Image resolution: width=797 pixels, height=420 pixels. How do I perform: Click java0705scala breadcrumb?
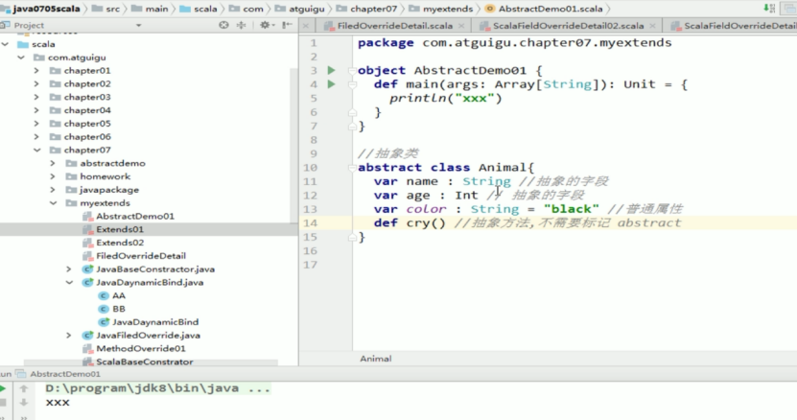coord(46,9)
